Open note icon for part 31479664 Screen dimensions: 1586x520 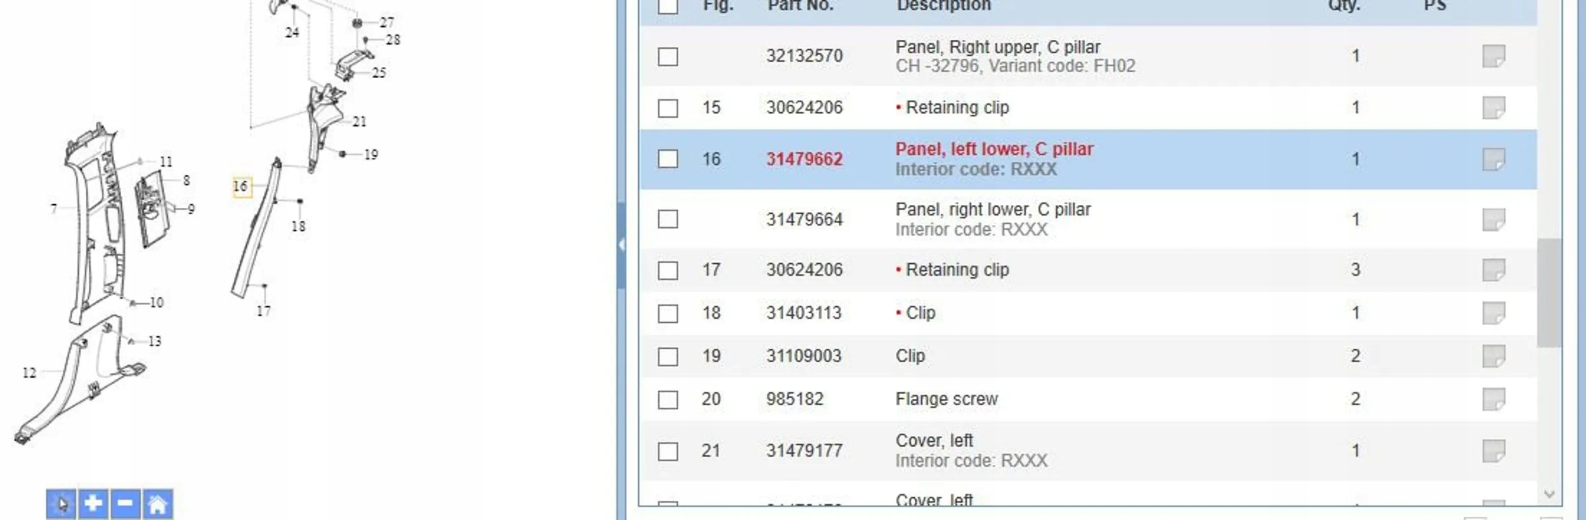coord(1493,219)
